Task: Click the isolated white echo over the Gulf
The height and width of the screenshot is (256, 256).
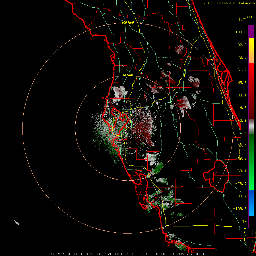Action: tap(17, 223)
